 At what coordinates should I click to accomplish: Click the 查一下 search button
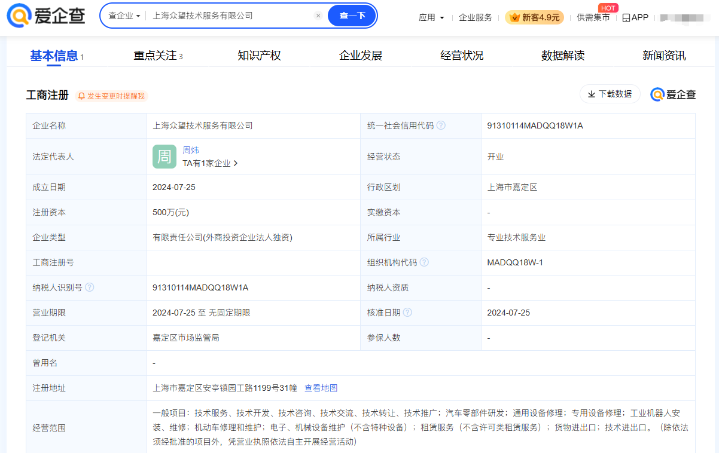point(352,16)
